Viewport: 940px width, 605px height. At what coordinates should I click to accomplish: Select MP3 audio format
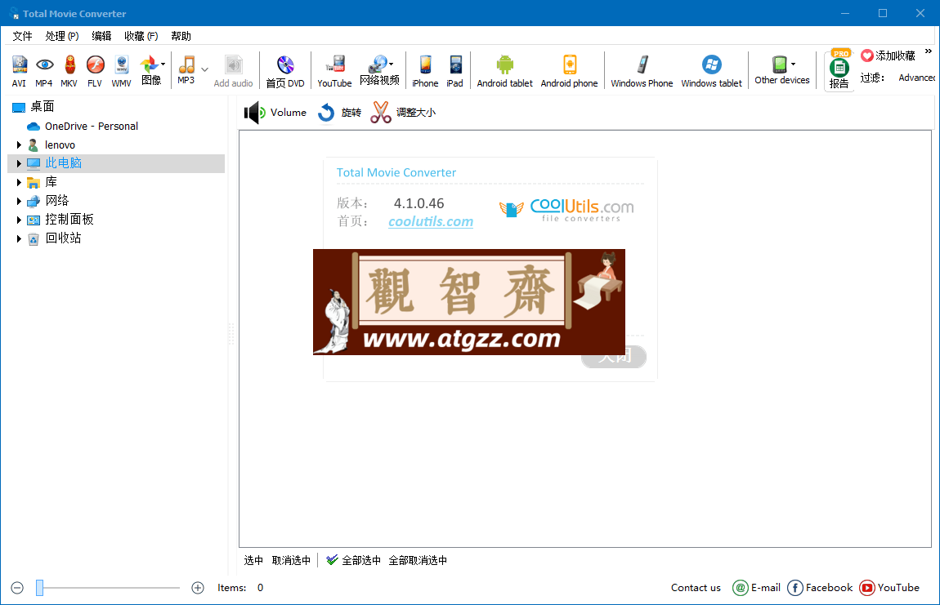pyautogui.click(x=186, y=69)
